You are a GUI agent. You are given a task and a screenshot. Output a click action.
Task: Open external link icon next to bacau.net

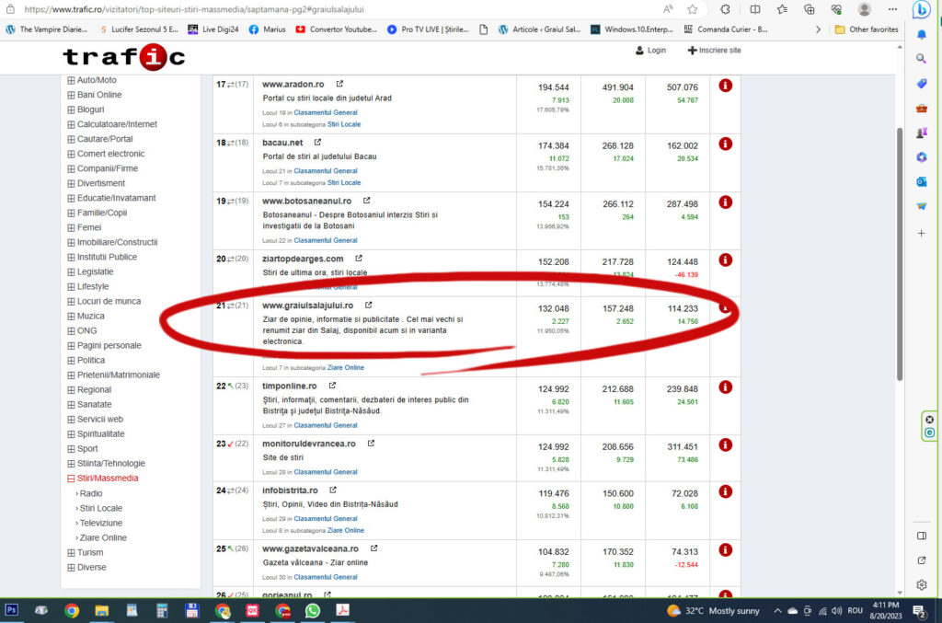point(318,143)
